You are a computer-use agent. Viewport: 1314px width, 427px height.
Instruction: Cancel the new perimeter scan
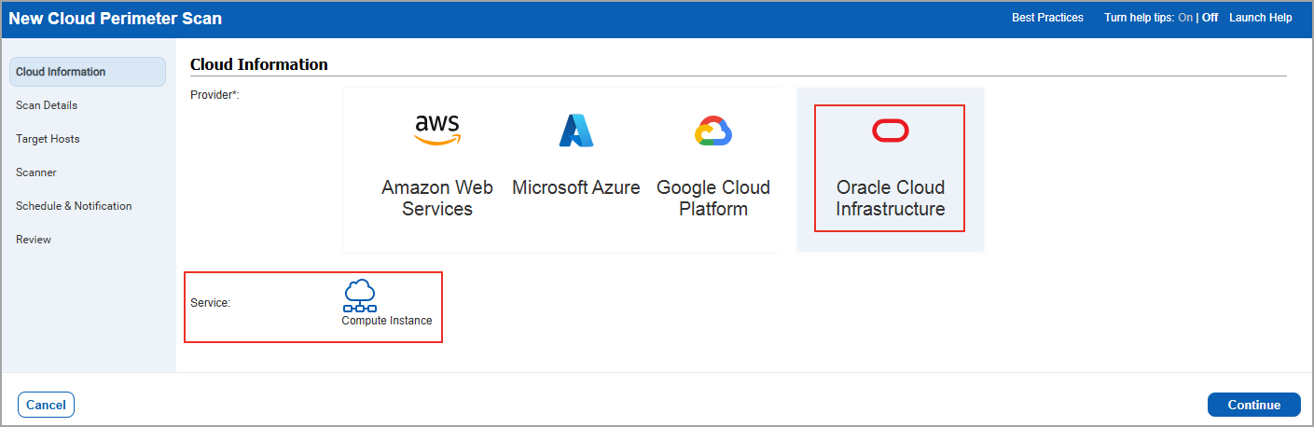tap(46, 405)
